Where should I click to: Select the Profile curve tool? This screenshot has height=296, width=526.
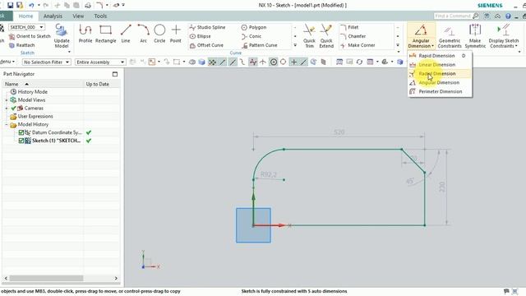pos(85,34)
